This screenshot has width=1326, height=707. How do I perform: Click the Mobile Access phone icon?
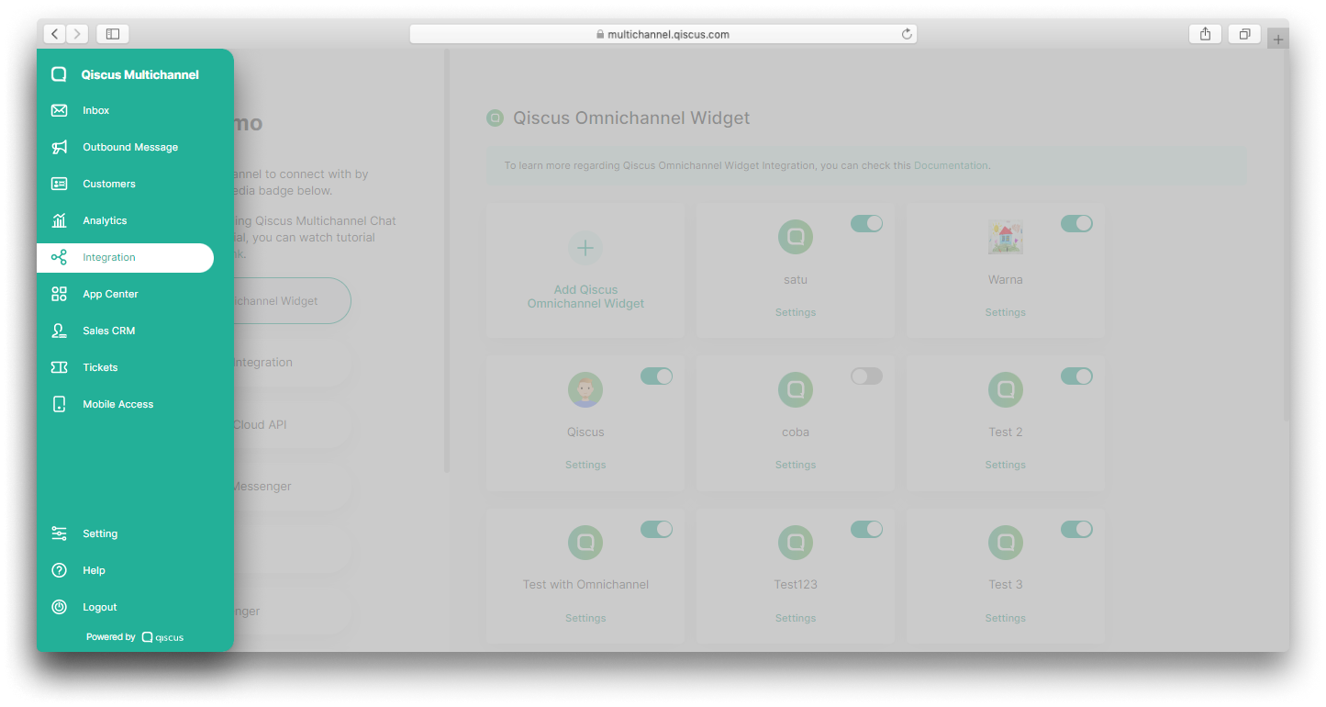pyautogui.click(x=59, y=404)
